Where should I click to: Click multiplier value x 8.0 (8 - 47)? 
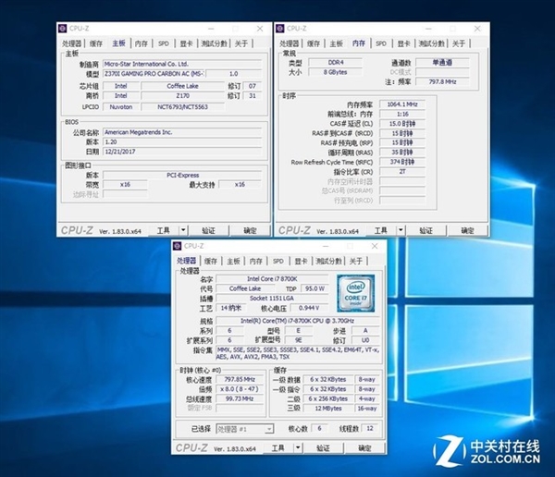(240, 389)
